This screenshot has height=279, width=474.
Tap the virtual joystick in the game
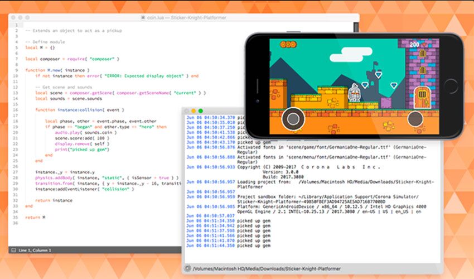point(293,119)
